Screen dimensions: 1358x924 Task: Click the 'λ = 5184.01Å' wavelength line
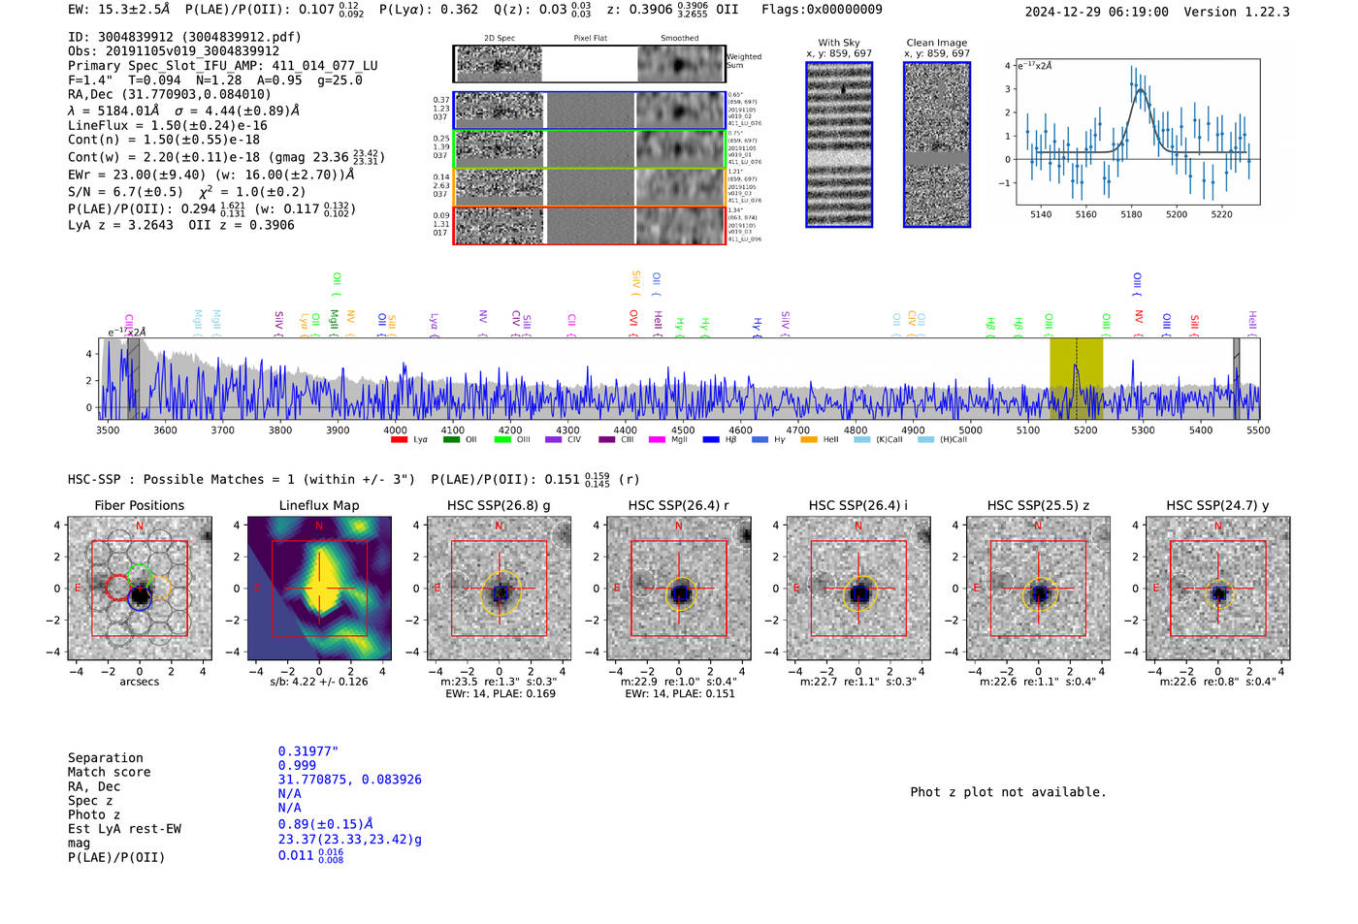(x=184, y=111)
